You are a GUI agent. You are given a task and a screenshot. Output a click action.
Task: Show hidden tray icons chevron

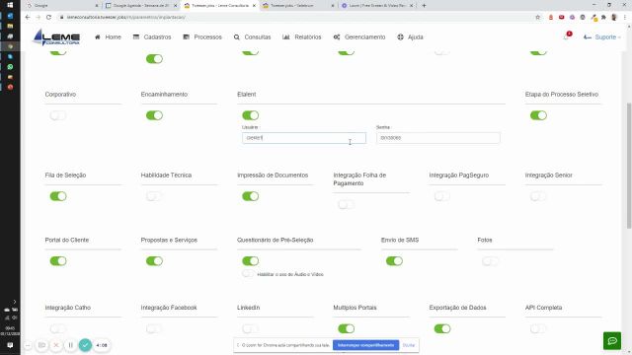(15, 302)
